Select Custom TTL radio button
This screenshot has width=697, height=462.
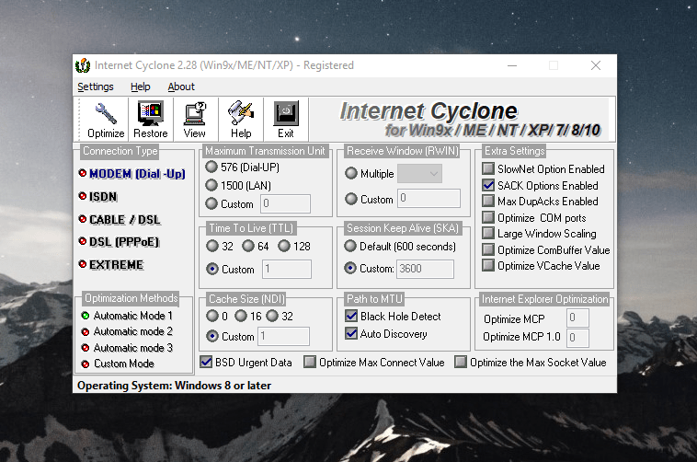point(212,269)
